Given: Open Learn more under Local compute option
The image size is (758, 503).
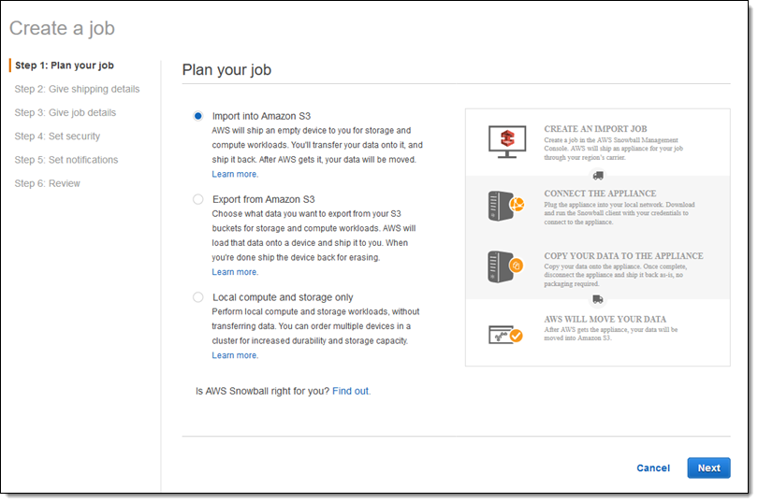Looking at the screenshot, I should (x=235, y=355).
